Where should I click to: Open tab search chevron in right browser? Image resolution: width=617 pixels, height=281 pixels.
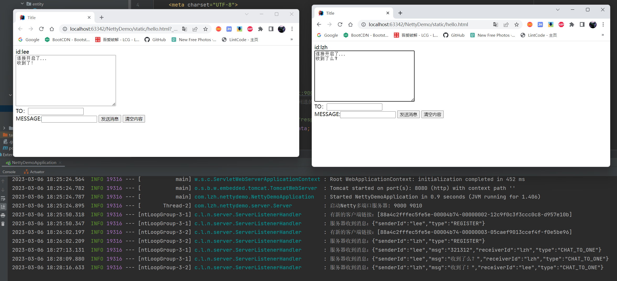click(558, 10)
